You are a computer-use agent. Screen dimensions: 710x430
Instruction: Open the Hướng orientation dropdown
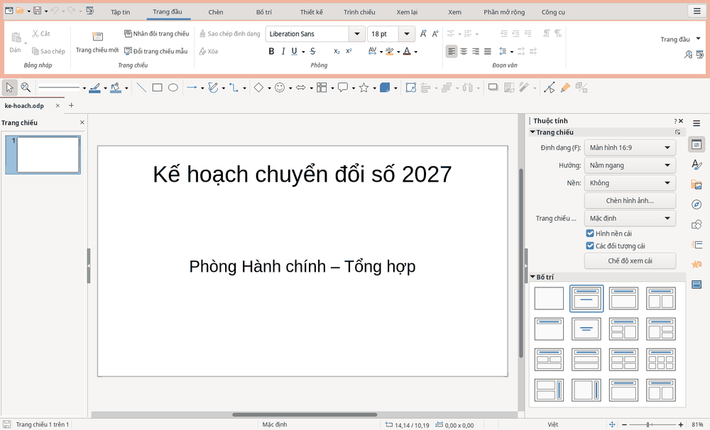coord(630,165)
